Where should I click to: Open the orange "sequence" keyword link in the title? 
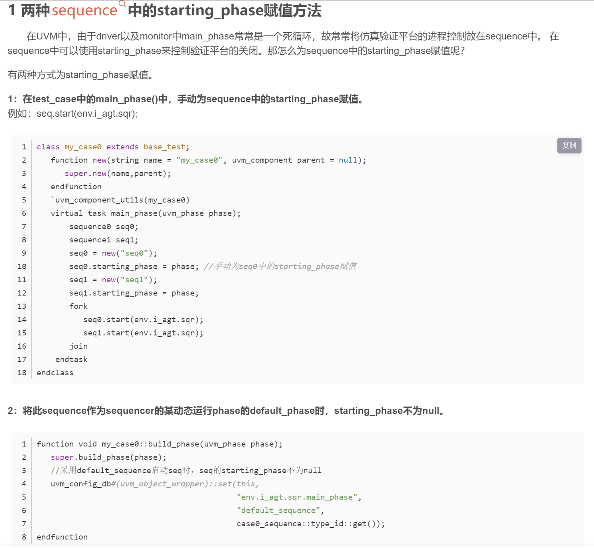coord(85,11)
